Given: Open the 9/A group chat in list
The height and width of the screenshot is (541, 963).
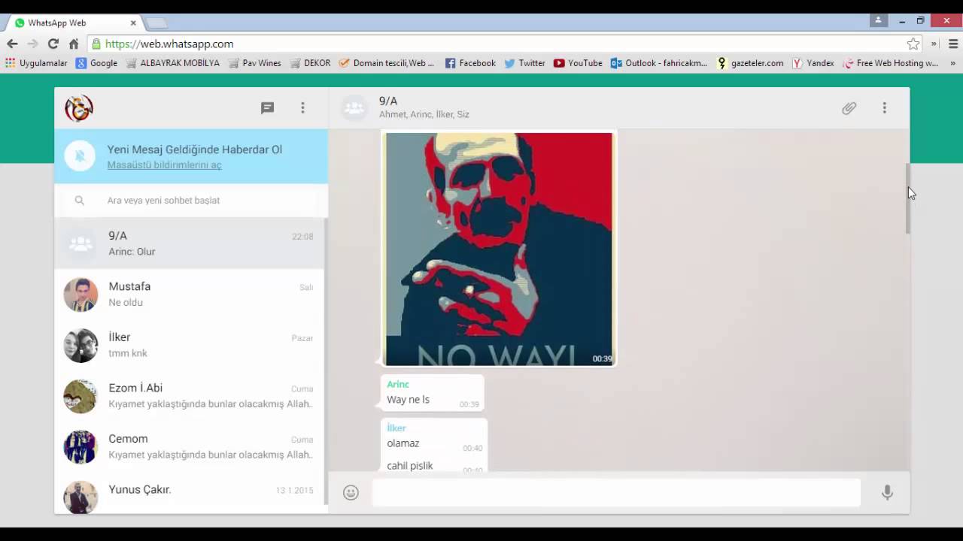Looking at the screenshot, I should [190, 243].
